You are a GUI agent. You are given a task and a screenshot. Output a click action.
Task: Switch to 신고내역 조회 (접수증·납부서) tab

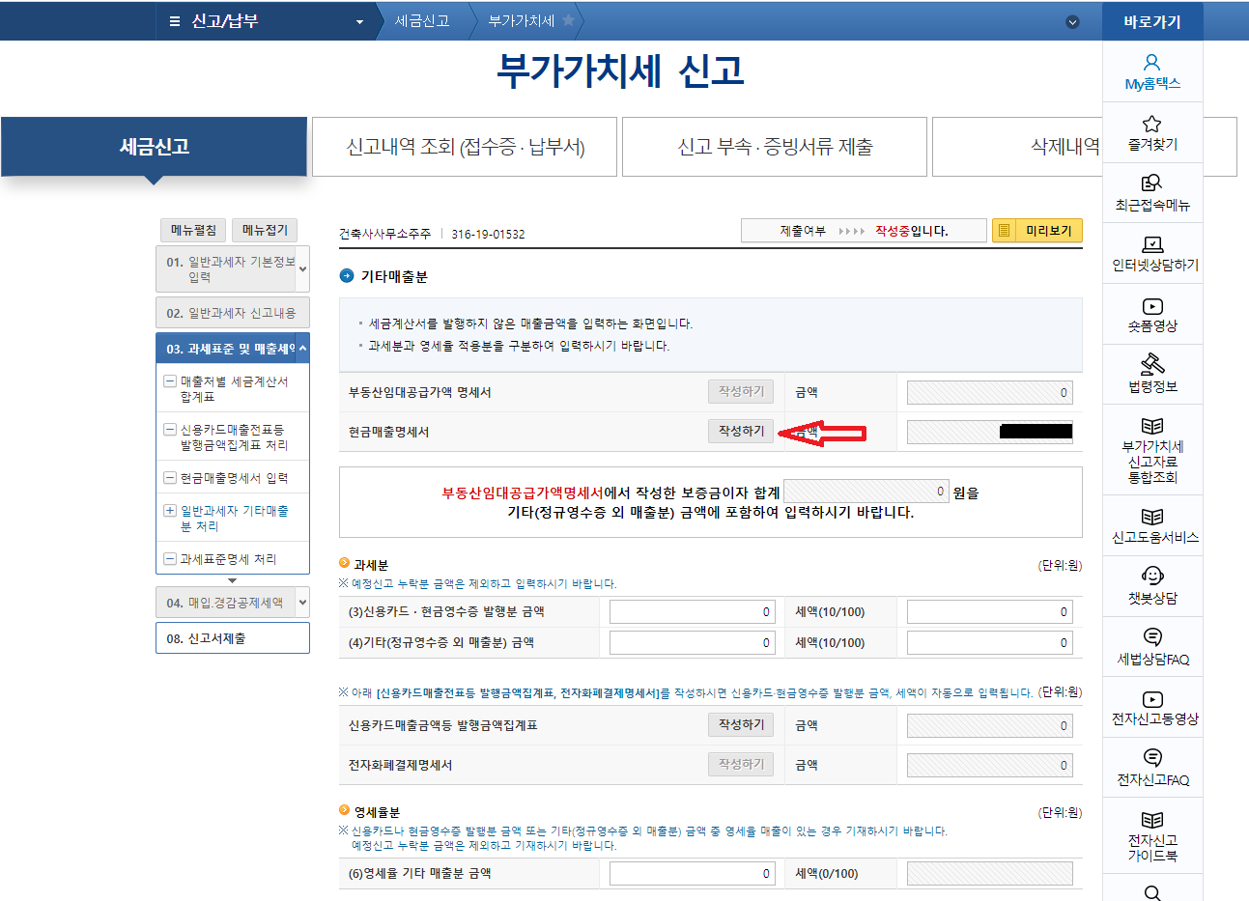465,147
